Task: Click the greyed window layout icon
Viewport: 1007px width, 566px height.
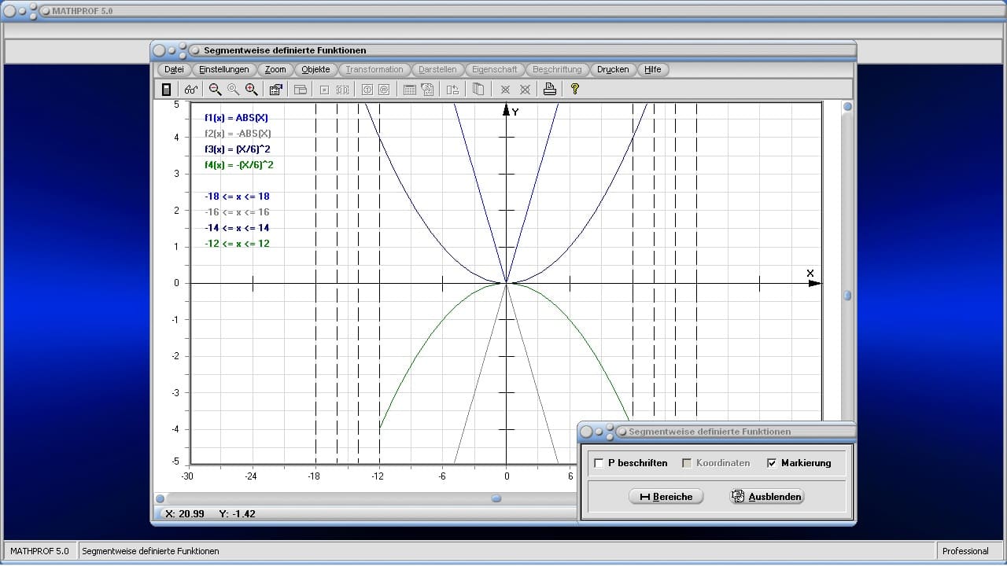Action: (300, 90)
